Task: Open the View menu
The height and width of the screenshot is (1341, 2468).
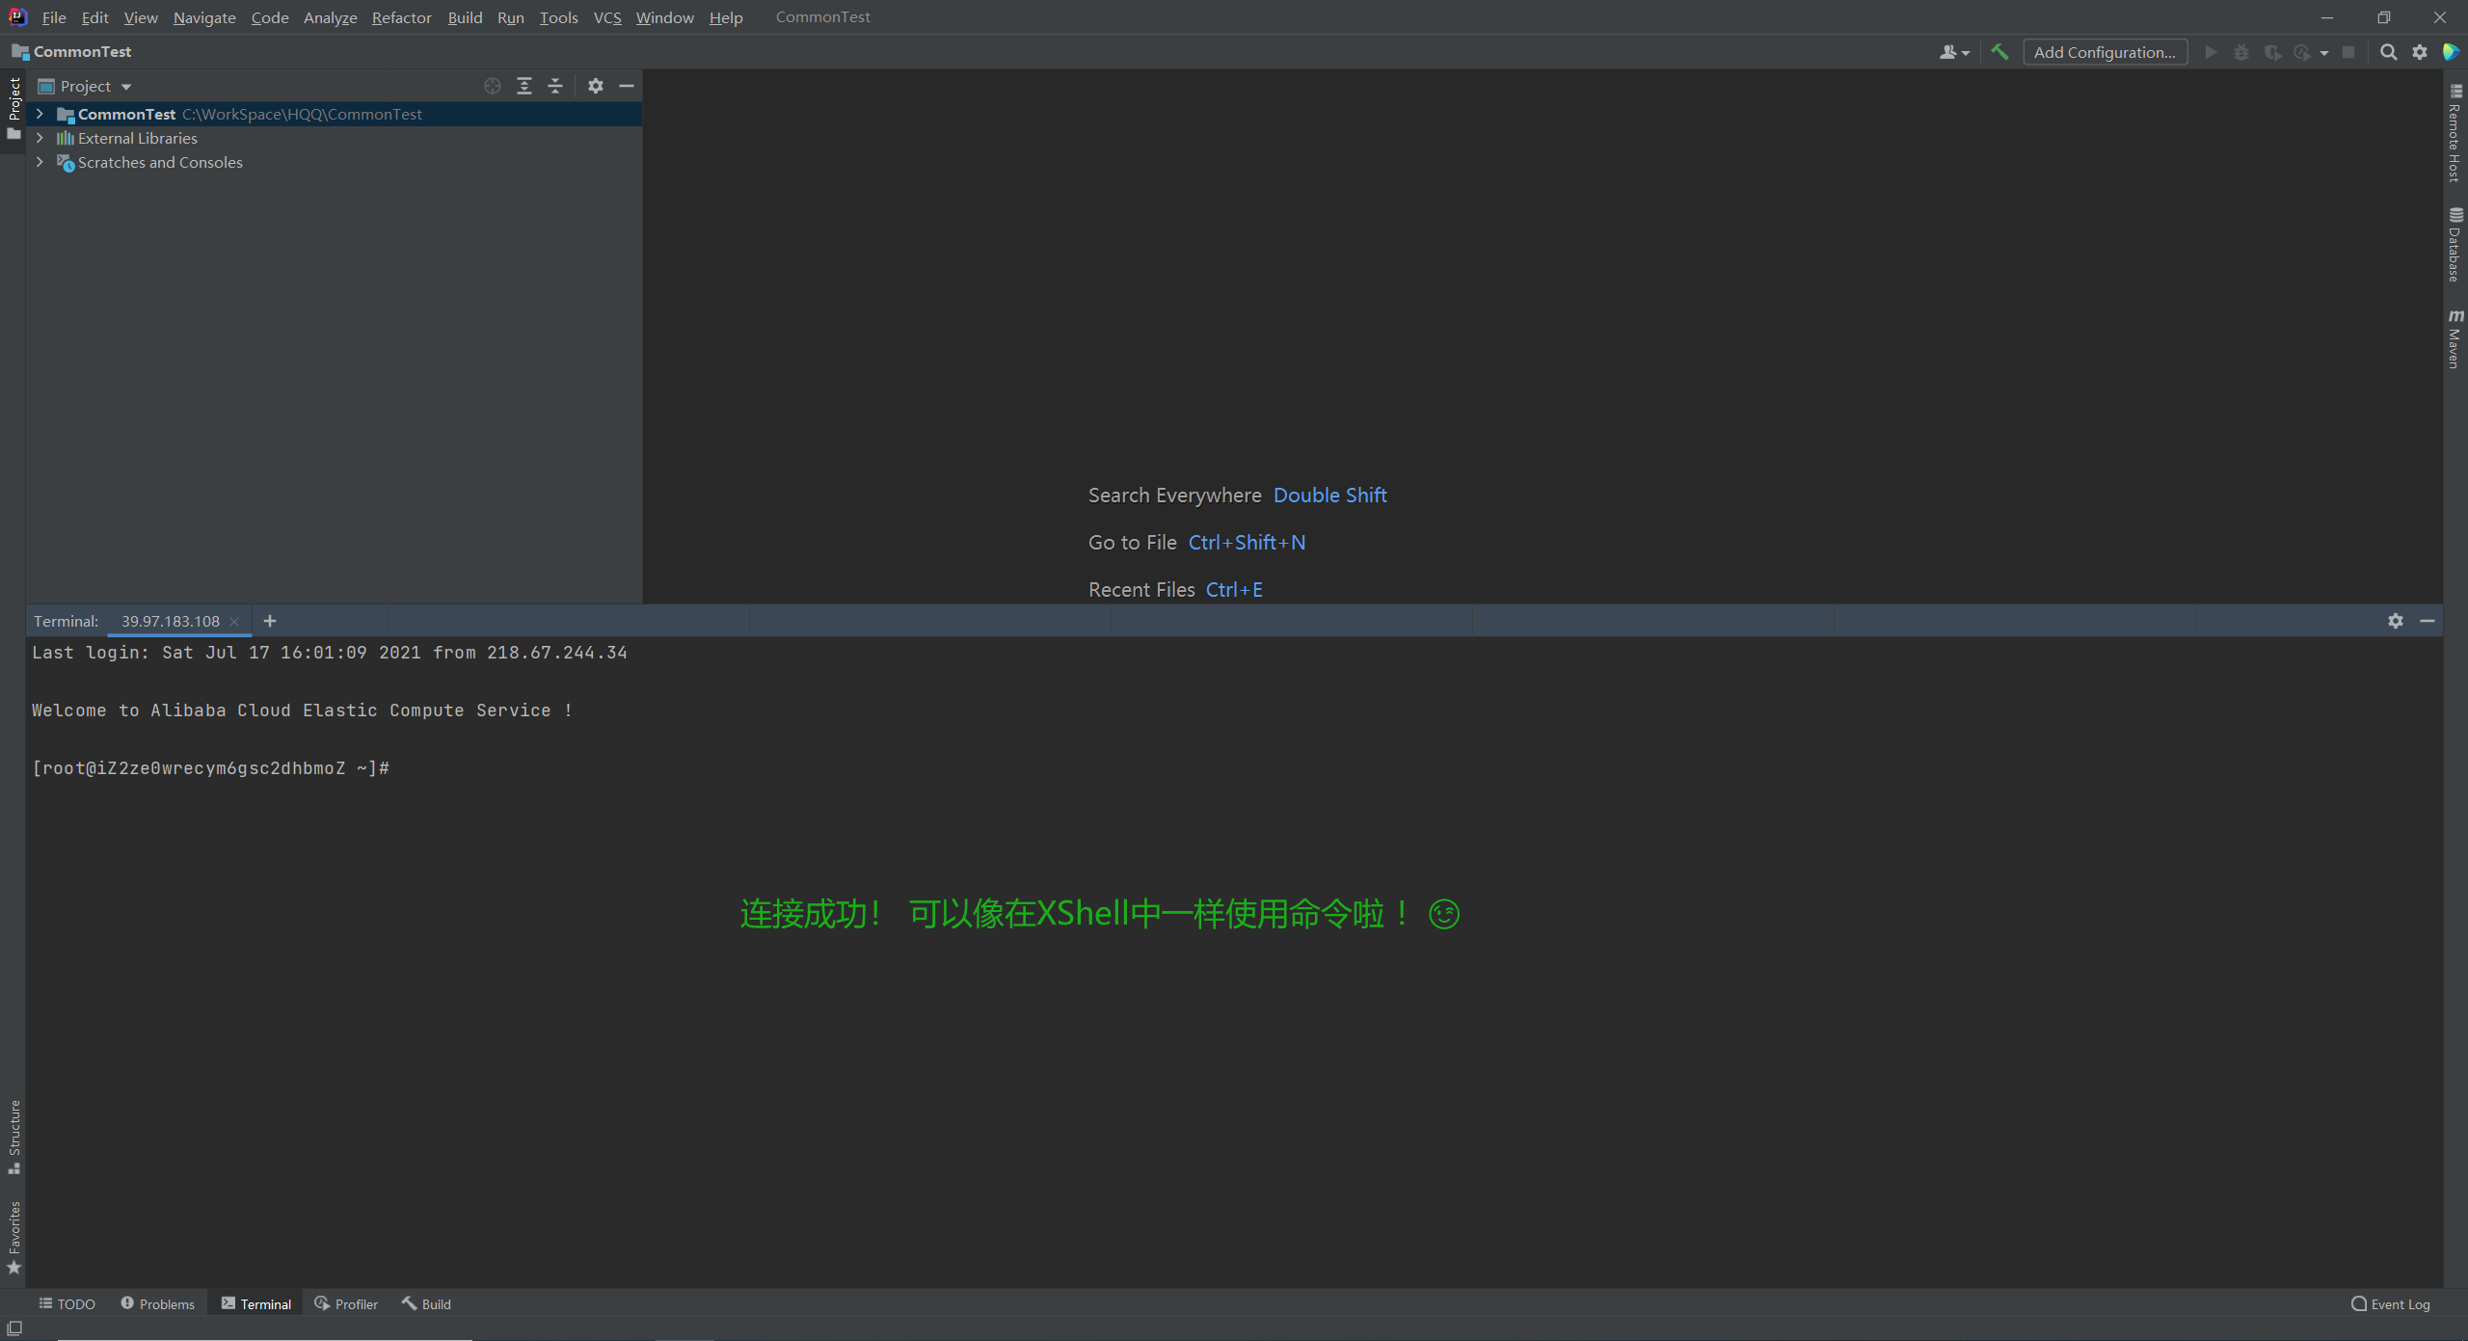Action: point(141,17)
